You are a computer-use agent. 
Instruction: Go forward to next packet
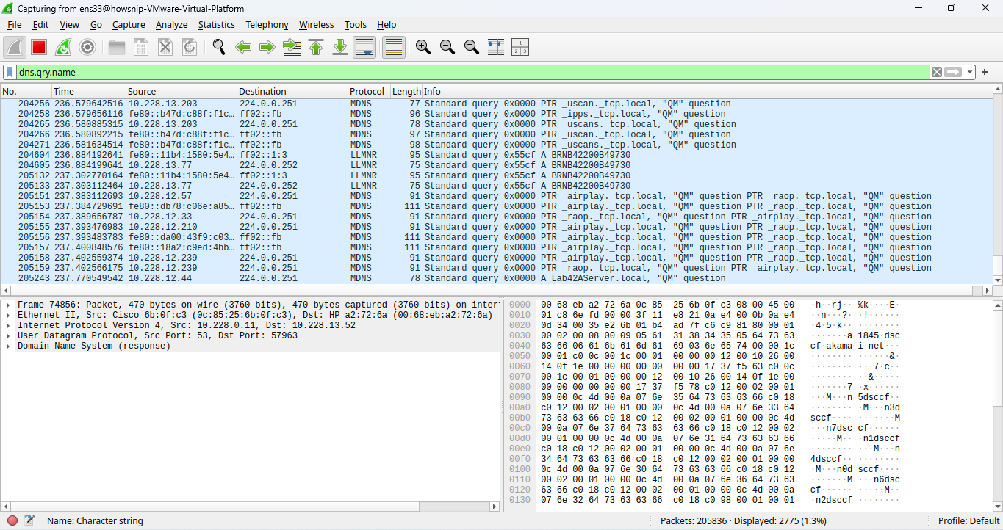click(x=267, y=47)
